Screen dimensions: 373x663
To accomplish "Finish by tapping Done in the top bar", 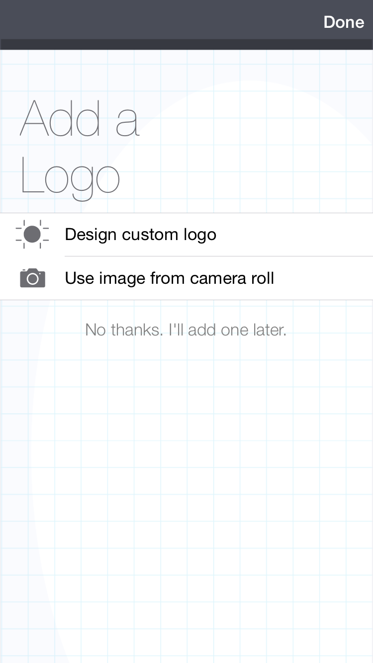I will (344, 22).
